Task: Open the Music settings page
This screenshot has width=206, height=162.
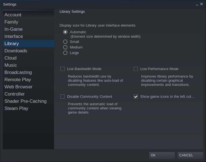Action: pyautogui.click(x=28, y=65)
